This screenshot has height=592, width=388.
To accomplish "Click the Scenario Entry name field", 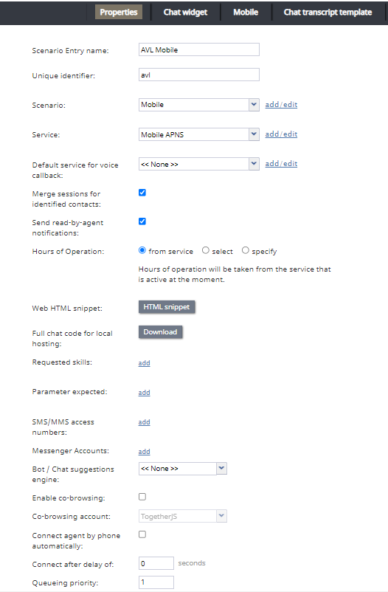I will click(x=199, y=49).
